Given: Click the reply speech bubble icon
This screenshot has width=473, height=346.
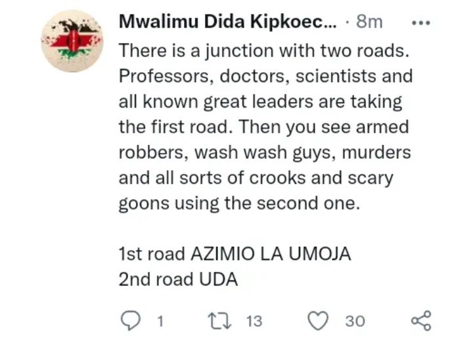Looking at the screenshot, I should coord(130,320).
